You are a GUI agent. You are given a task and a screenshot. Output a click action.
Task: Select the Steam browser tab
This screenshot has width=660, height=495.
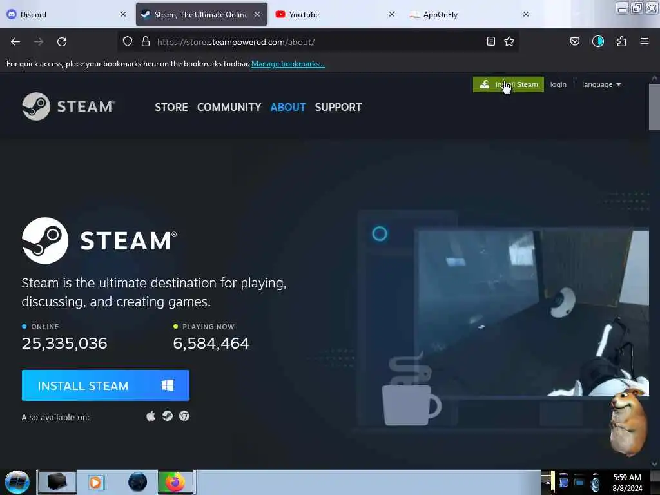point(201,14)
